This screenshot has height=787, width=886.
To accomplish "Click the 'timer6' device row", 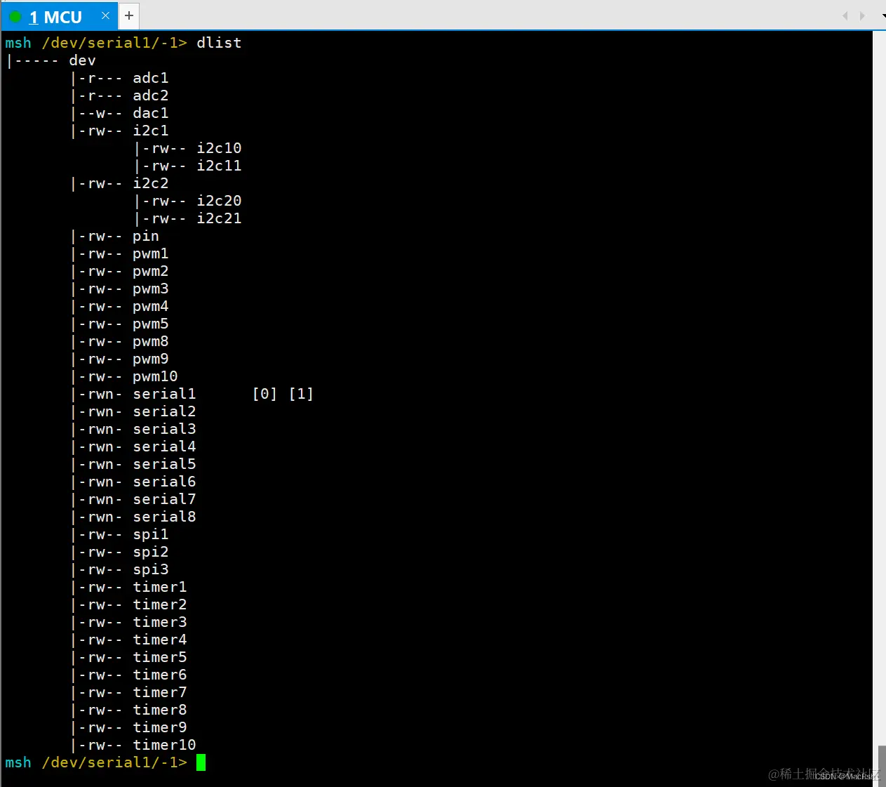I will point(129,675).
